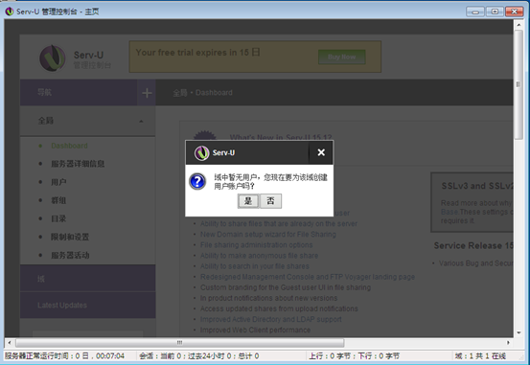The image size is (530, 365).
Task: Click 否 (No) in the Serv-U dialog
Action: pos(270,201)
